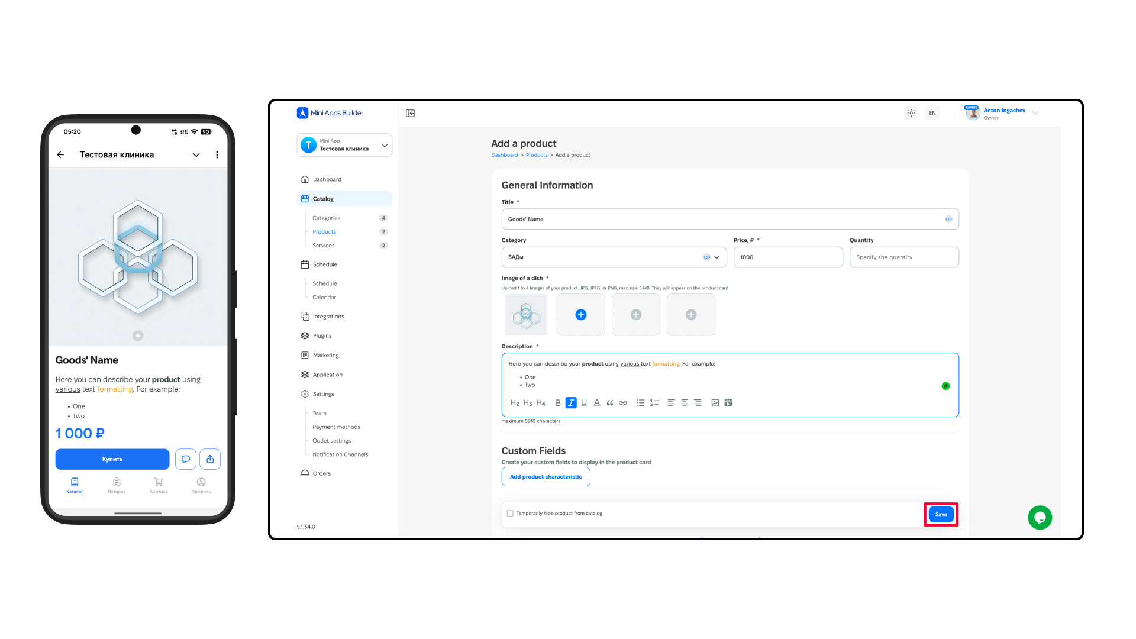The width and height of the screenshot is (1136, 639).
Task: Open three-dot menu in phone preview
Action: [217, 155]
